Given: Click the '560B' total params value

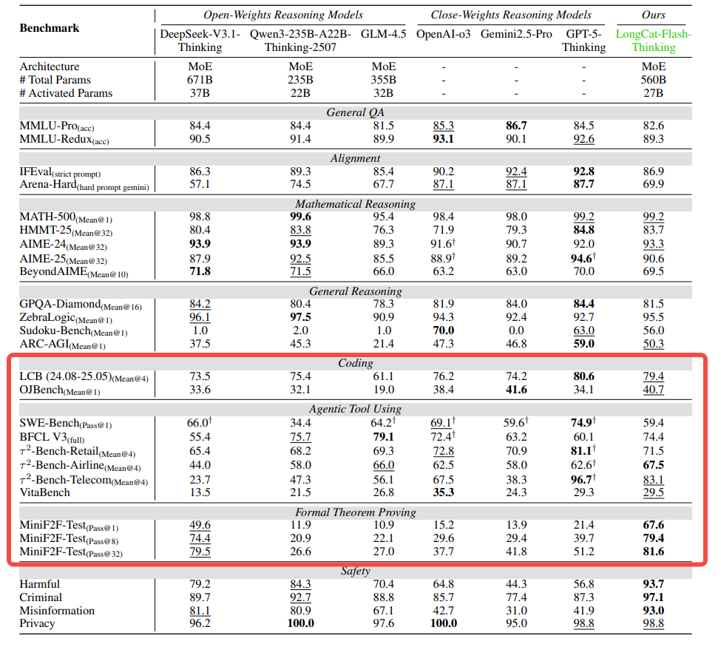Looking at the screenshot, I should 654,80.
